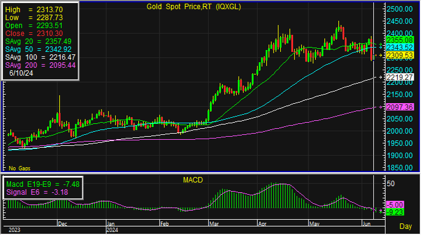This screenshot has width=421, height=235.
Task: Click the 1950.00 price axis label
Action: click(x=400, y=143)
